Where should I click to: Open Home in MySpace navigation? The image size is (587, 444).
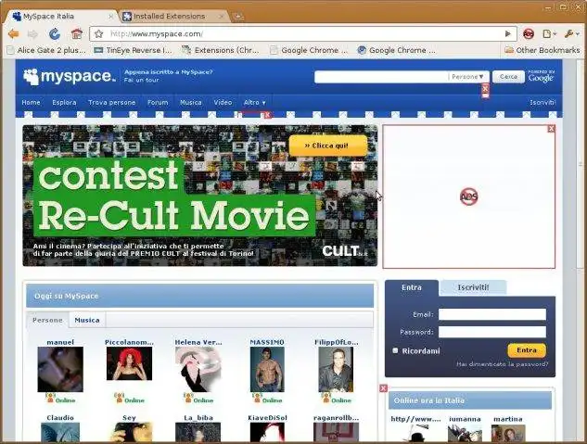tap(32, 103)
